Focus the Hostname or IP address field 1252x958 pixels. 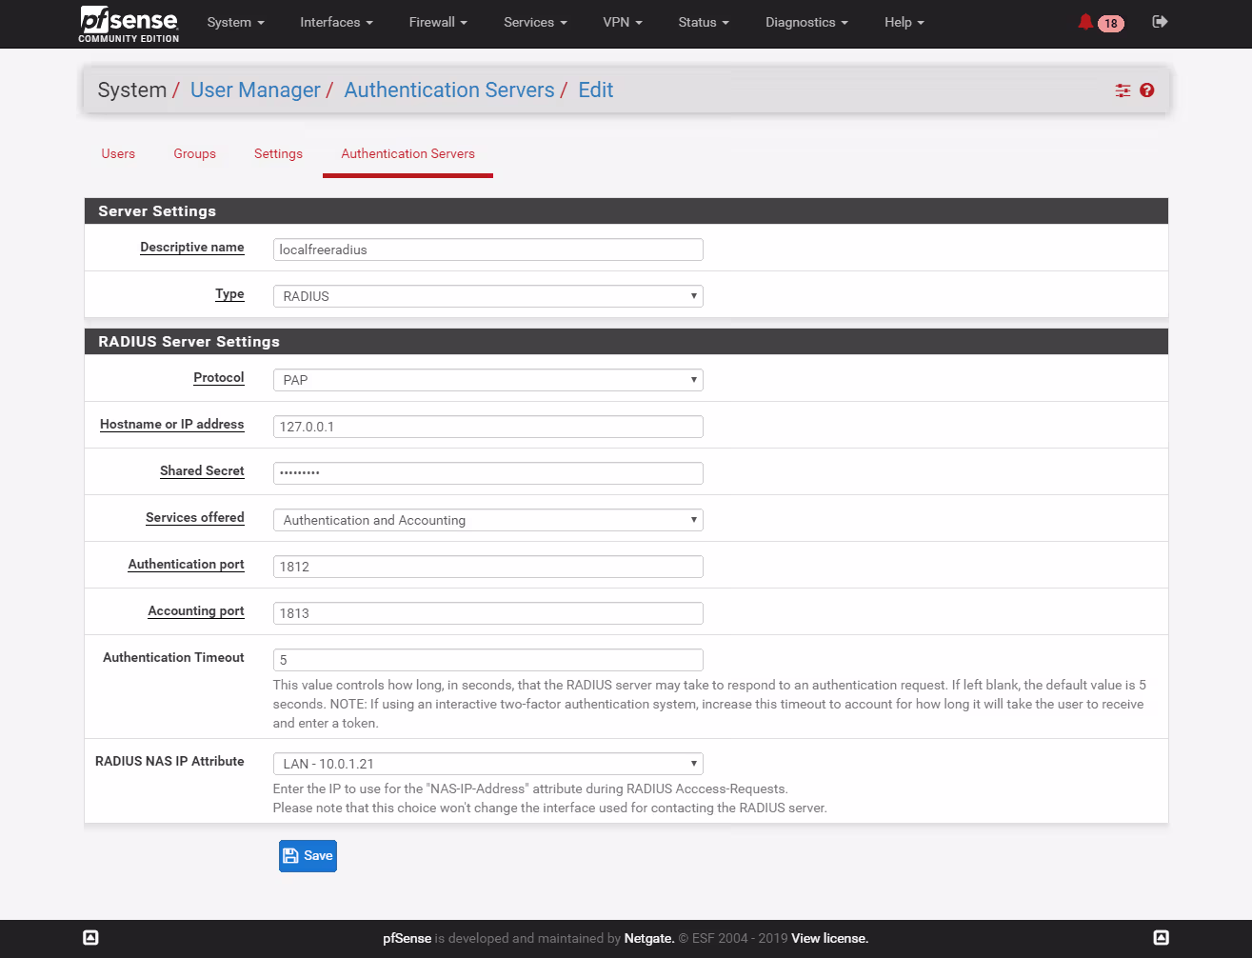coord(487,427)
